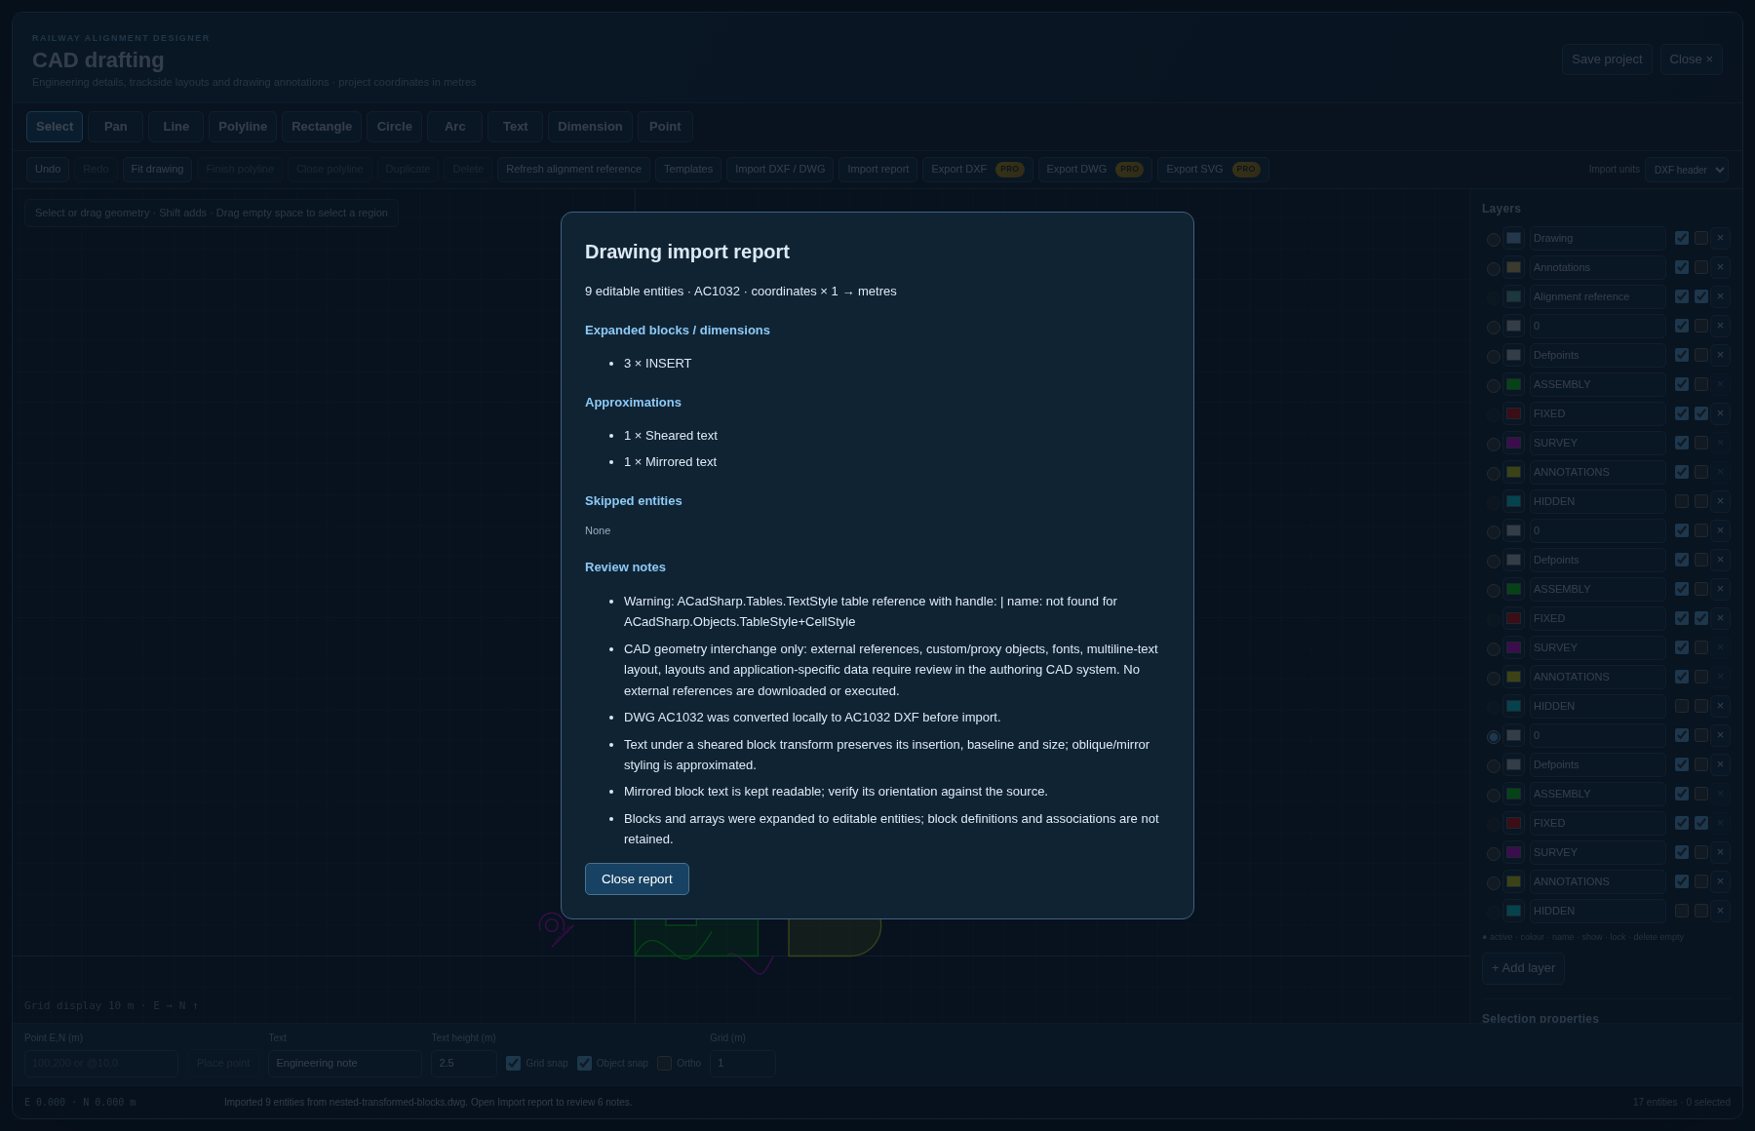Click the Drawing layer colour swatch
Screen dimensions: 1755x1131
[1513, 238]
